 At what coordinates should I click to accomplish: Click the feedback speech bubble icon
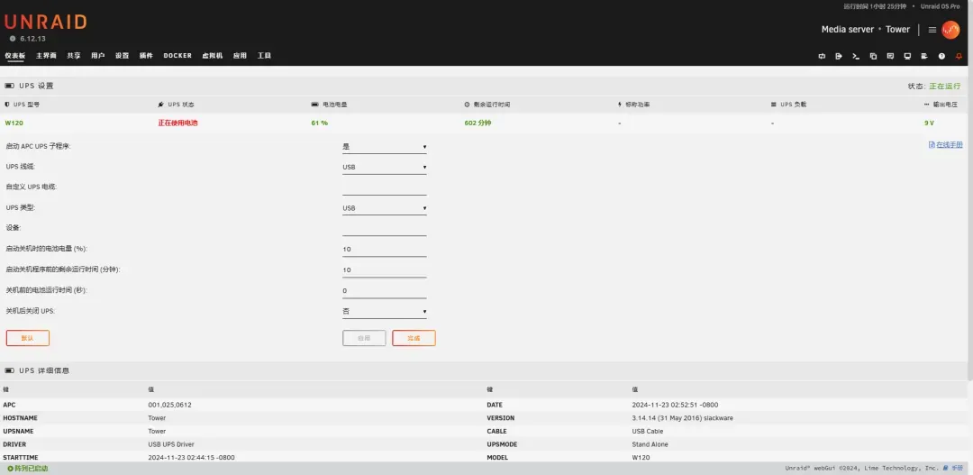890,56
